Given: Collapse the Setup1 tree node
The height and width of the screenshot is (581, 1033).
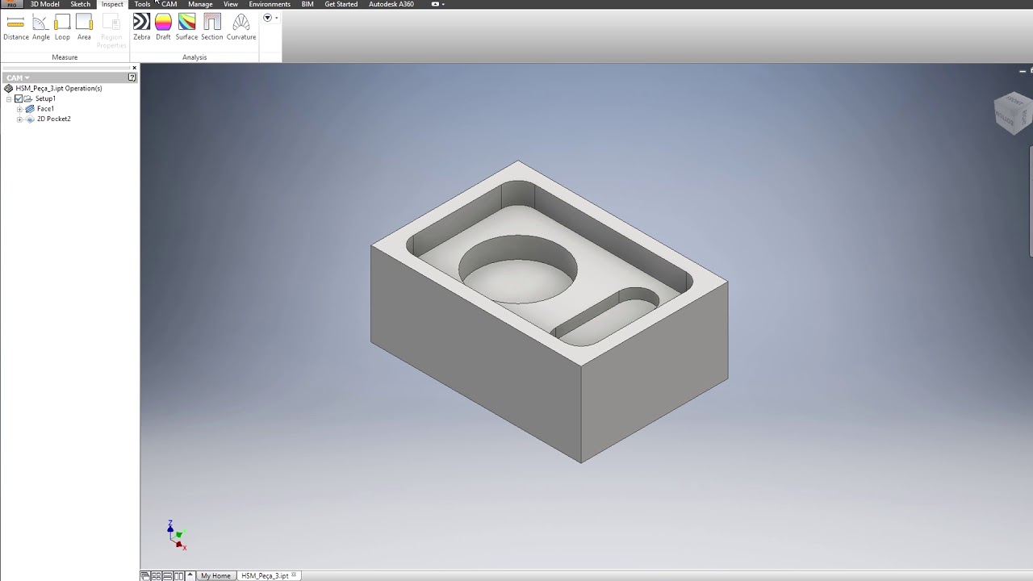Looking at the screenshot, I should pos(9,98).
